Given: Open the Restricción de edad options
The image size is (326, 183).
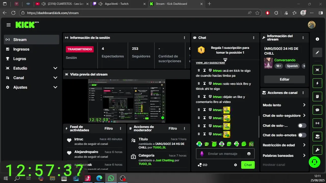Looking at the screenshot, I should click(284, 145).
